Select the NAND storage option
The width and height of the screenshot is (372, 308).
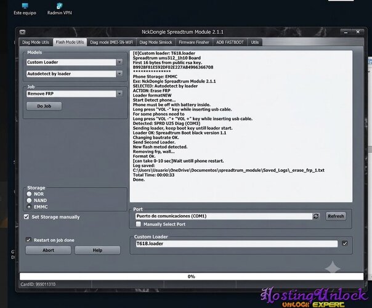point(29,201)
